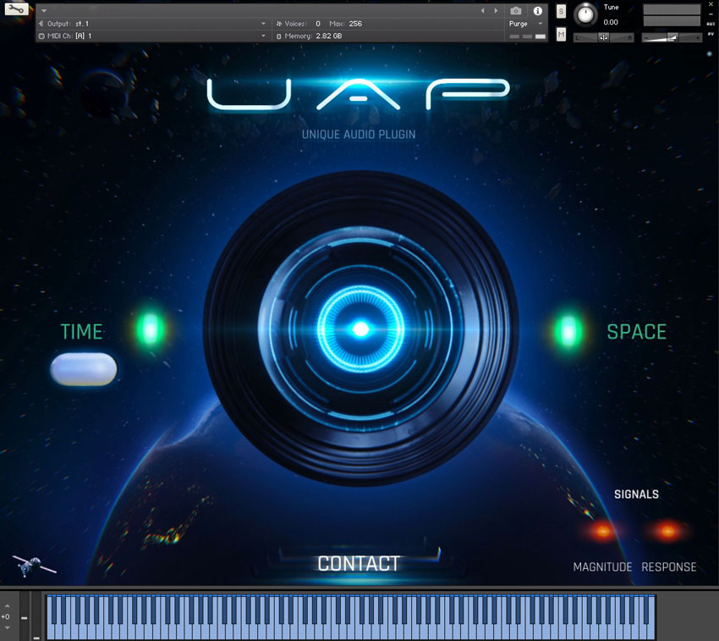Adjust the Tune knob
Viewport: 719px width, 641px height.
tap(585, 14)
